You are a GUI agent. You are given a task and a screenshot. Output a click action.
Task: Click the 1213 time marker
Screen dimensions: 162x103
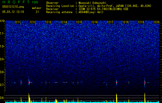(x=48, y=22)
